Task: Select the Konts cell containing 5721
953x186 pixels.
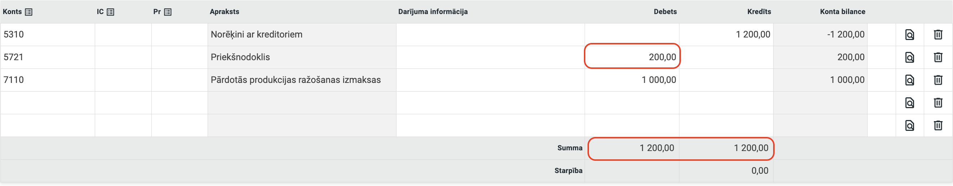Action: tap(48, 57)
